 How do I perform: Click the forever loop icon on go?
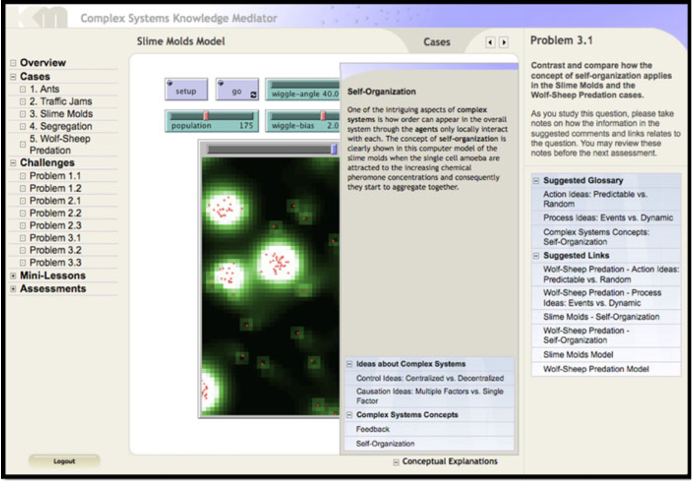(253, 94)
